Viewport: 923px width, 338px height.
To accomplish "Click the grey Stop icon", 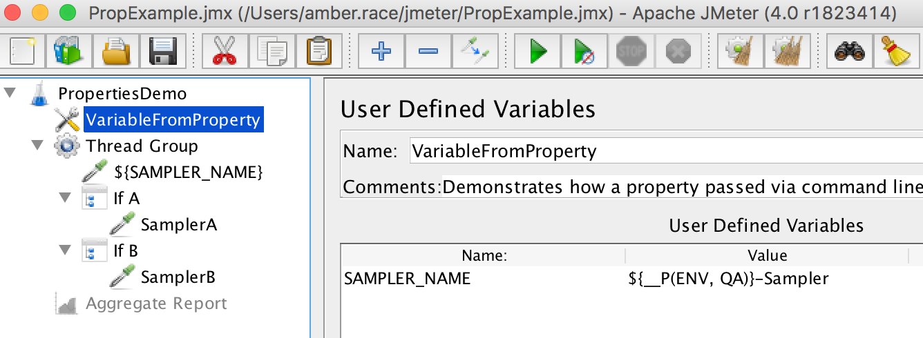I will point(631,52).
